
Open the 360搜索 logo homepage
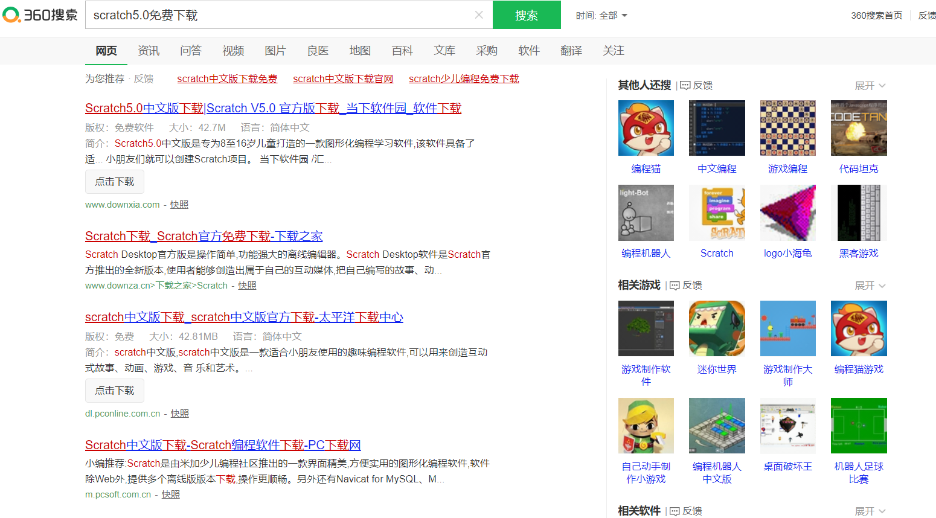[40, 15]
